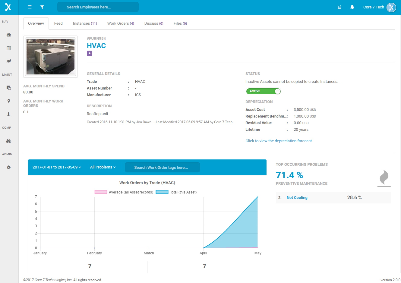Toggle the Total (this Asset) legend
The height and width of the screenshot is (283, 401).
(x=176, y=192)
